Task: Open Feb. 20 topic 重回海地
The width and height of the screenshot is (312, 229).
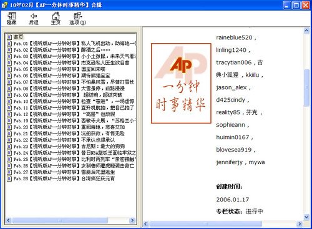Action: coord(69,127)
